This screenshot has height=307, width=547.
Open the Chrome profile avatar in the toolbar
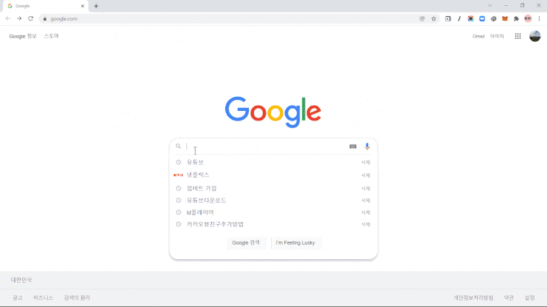pos(528,19)
